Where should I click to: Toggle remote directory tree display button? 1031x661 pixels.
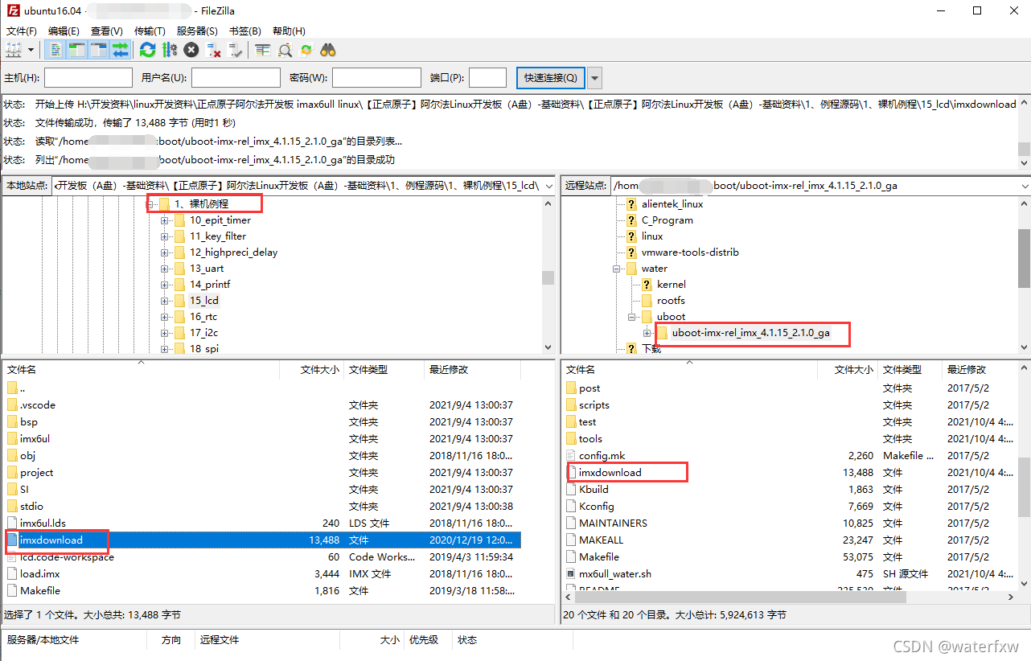[x=98, y=50]
